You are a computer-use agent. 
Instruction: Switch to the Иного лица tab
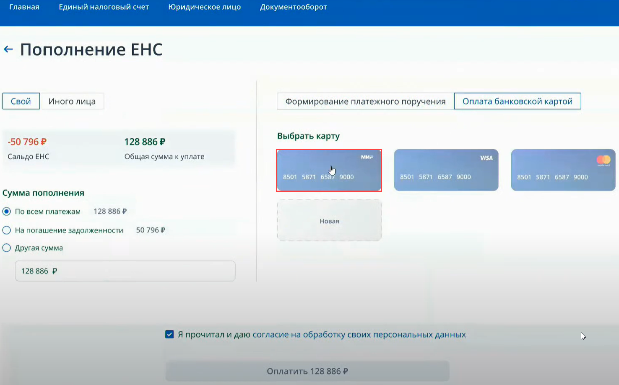[72, 101]
